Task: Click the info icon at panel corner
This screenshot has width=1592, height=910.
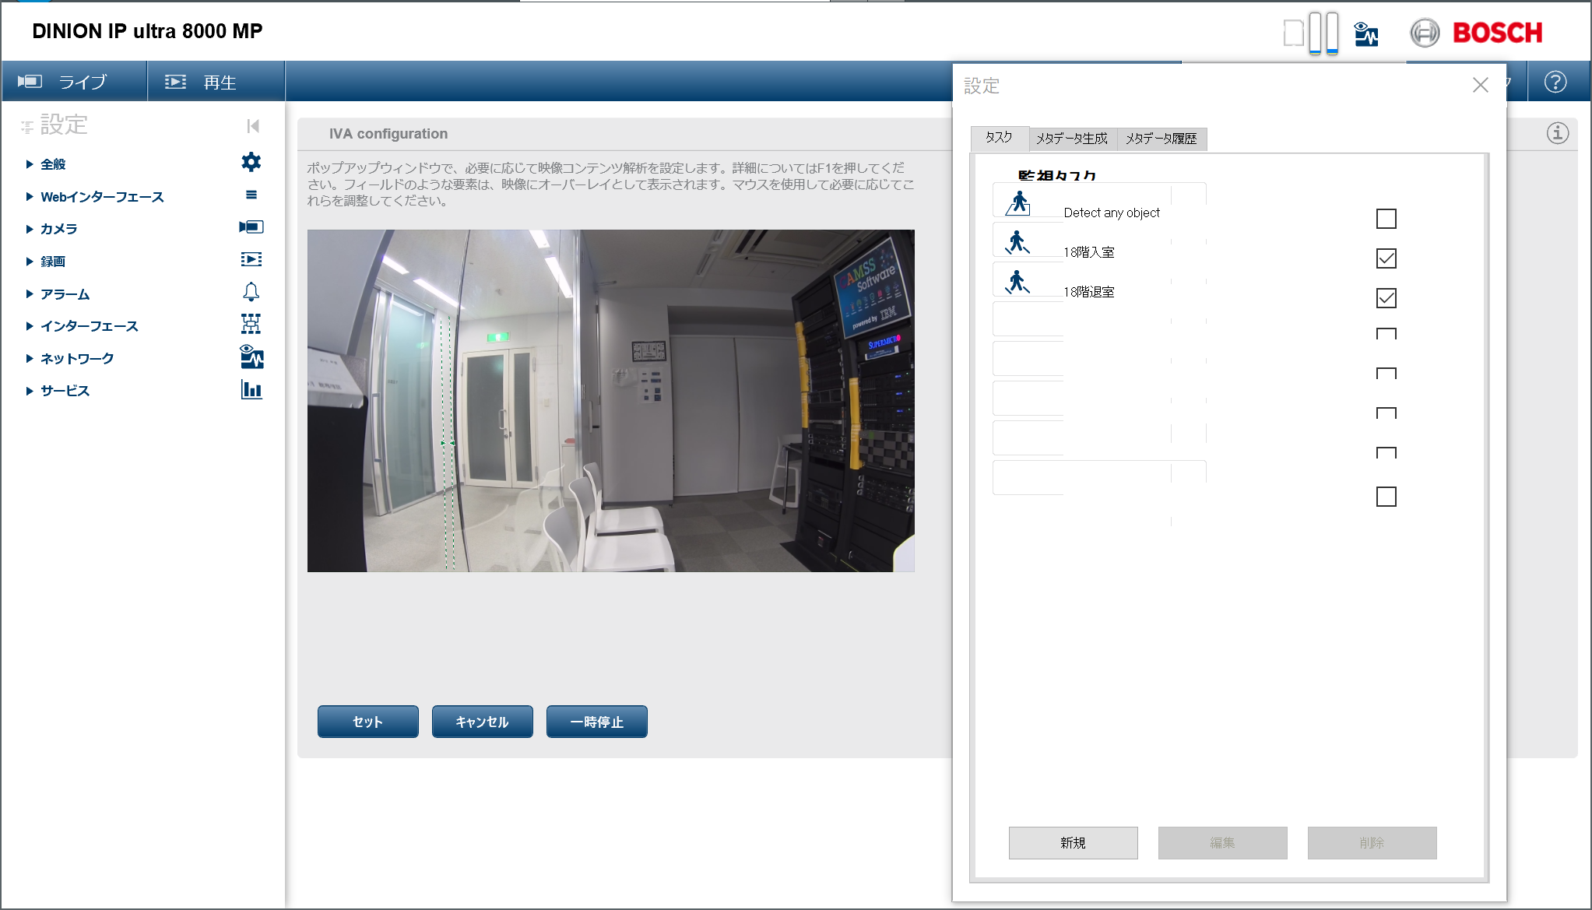Action: click(1557, 133)
